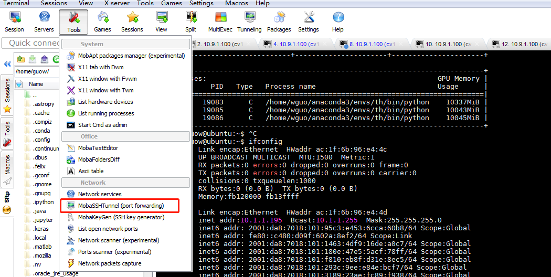Open the Sftp vertical side tab
Image resolution: width=551 pixels, height=277 pixels.
click(7, 203)
